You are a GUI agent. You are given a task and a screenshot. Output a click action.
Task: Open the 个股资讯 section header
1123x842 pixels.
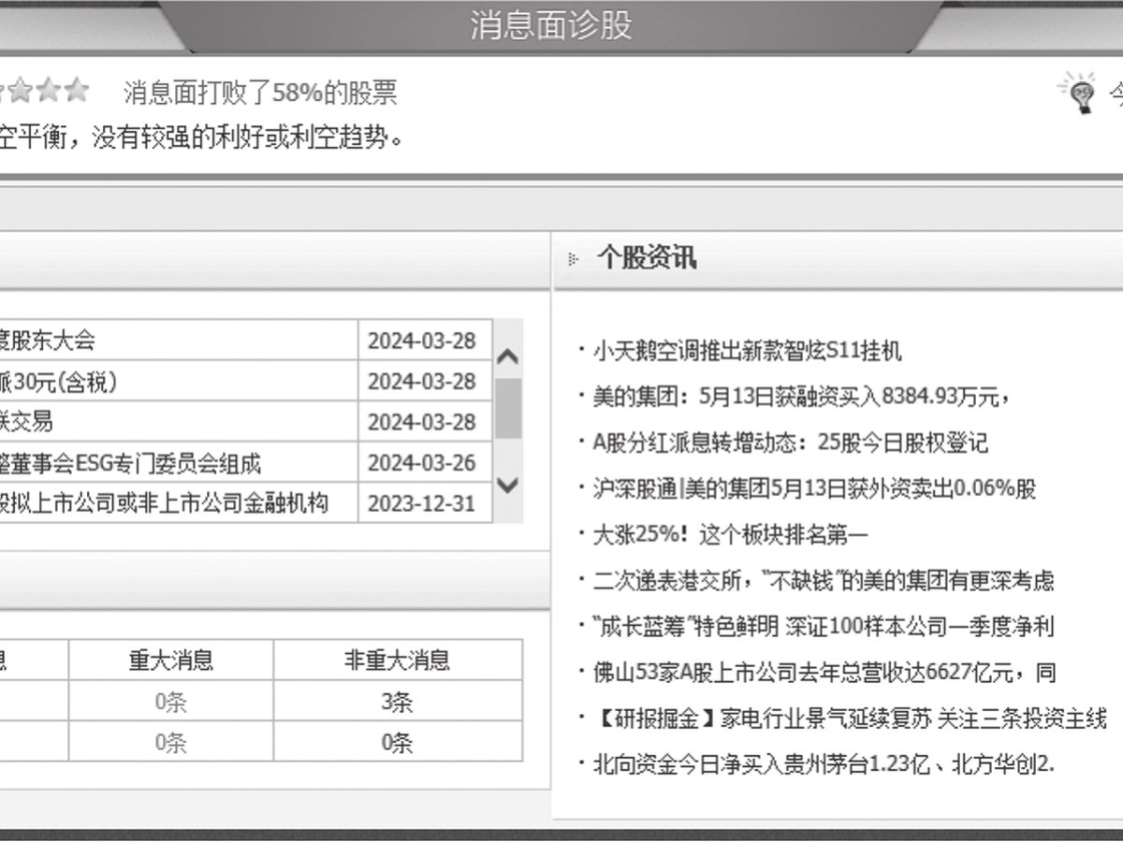(x=647, y=259)
